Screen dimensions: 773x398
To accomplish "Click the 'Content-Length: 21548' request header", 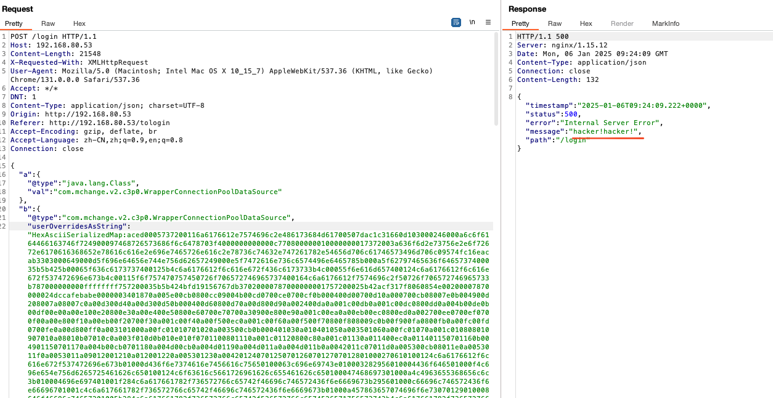I will click(x=55, y=54).
